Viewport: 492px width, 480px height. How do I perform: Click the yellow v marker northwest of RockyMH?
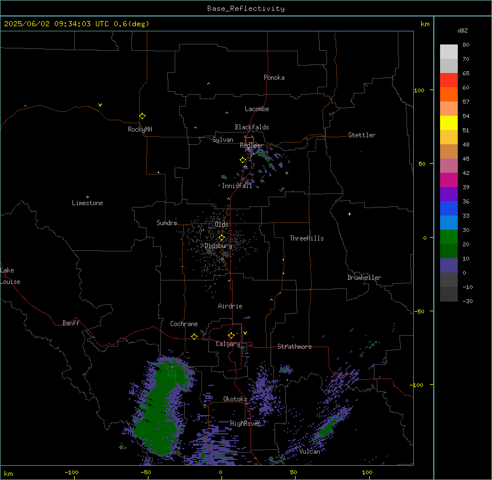[100, 105]
